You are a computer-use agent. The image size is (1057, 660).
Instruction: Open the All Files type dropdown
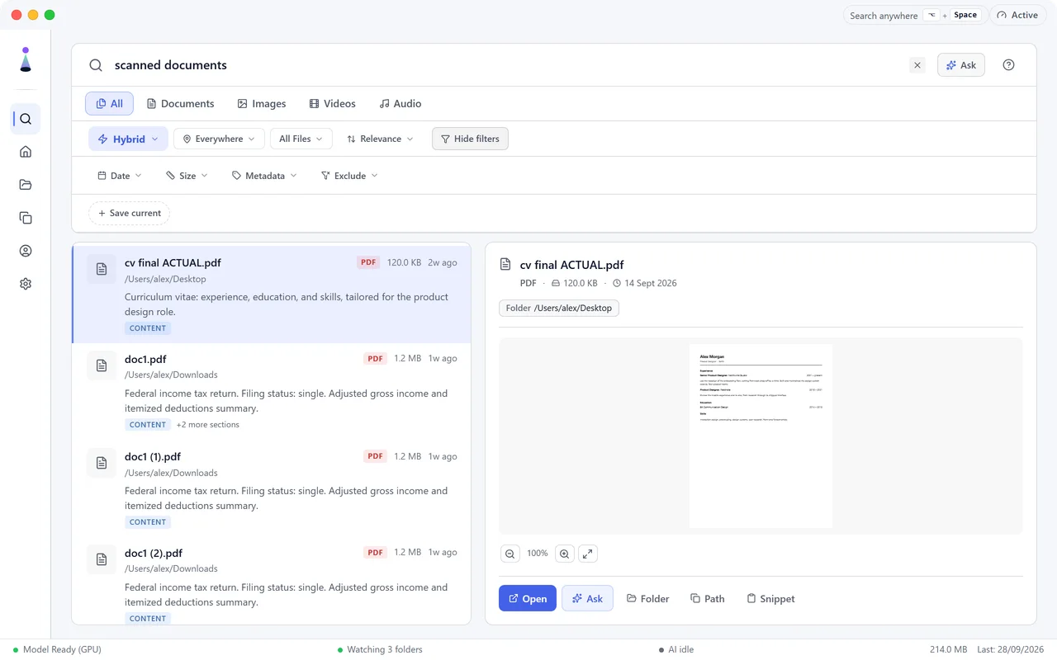click(x=301, y=139)
